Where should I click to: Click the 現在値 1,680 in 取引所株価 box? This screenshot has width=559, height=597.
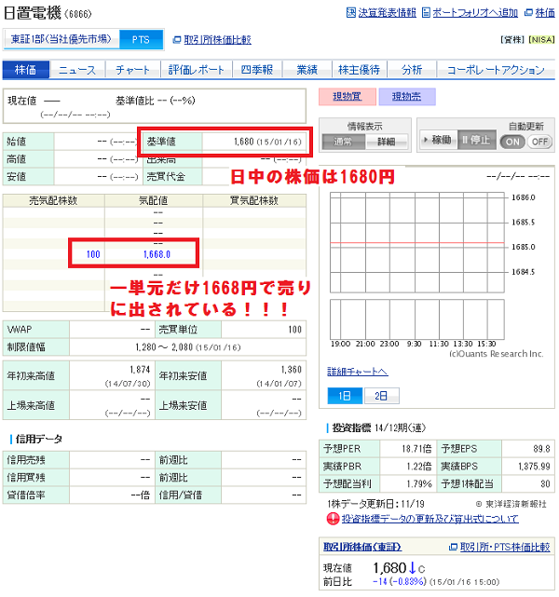pyautogui.click(x=389, y=568)
